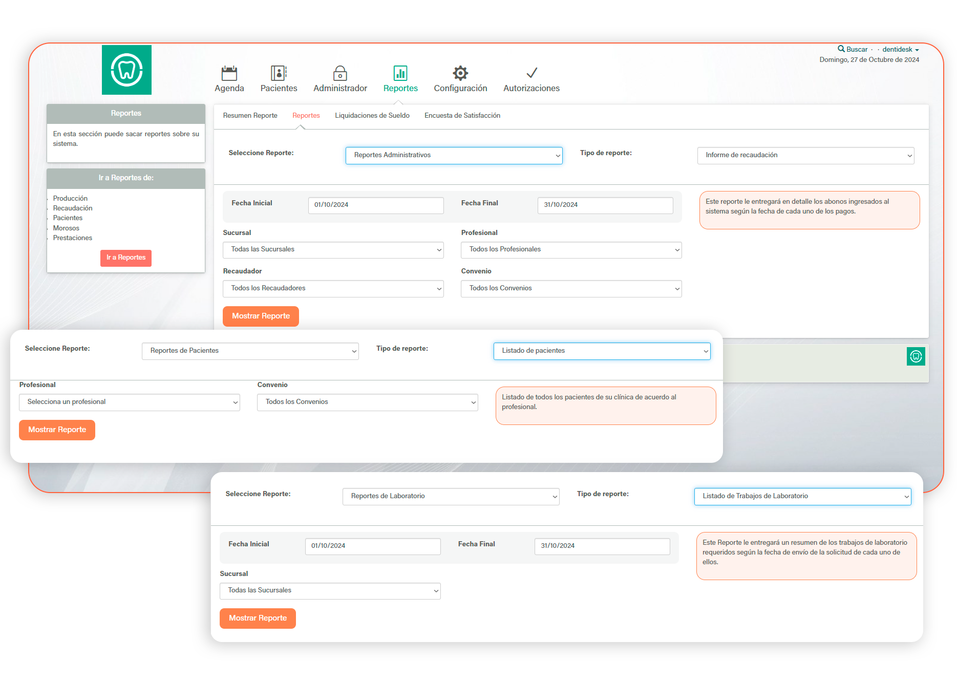Open the Pacientes contacts icon
Viewport: 957px width, 682px height.
pyautogui.click(x=279, y=73)
